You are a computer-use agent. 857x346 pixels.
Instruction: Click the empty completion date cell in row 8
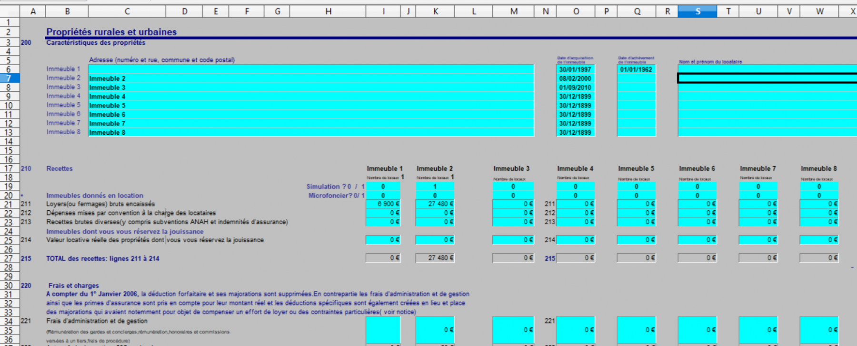pyautogui.click(x=637, y=88)
